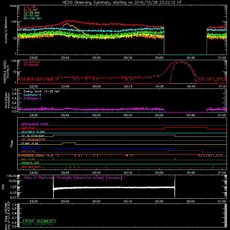Screen dimensions: 230x230
Task: Click the "SAA FLAG" label
Action: pyautogui.click(x=28, y=151)
